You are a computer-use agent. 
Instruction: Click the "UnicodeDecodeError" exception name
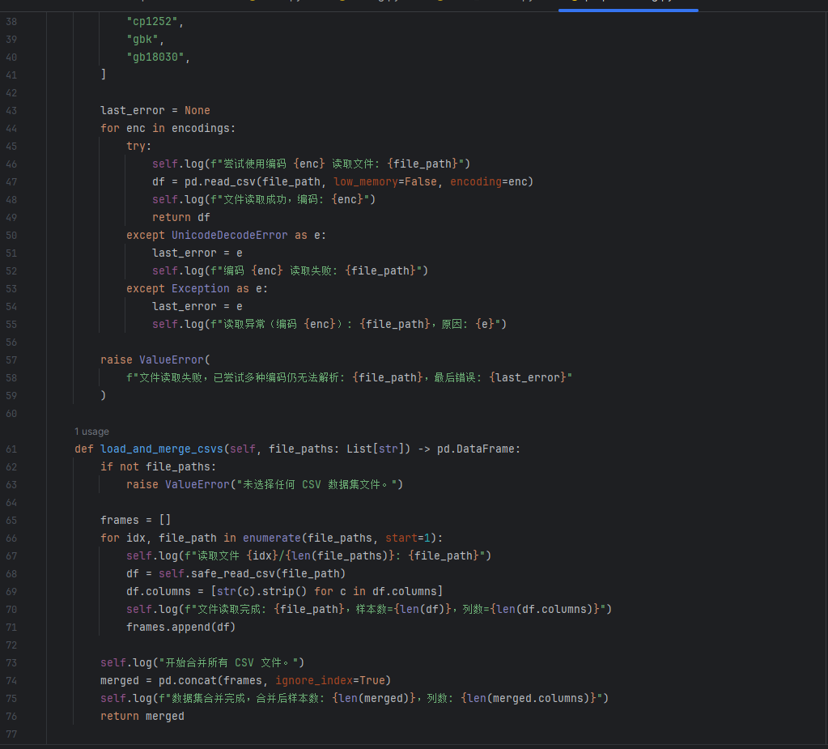[x=230, y=235]
